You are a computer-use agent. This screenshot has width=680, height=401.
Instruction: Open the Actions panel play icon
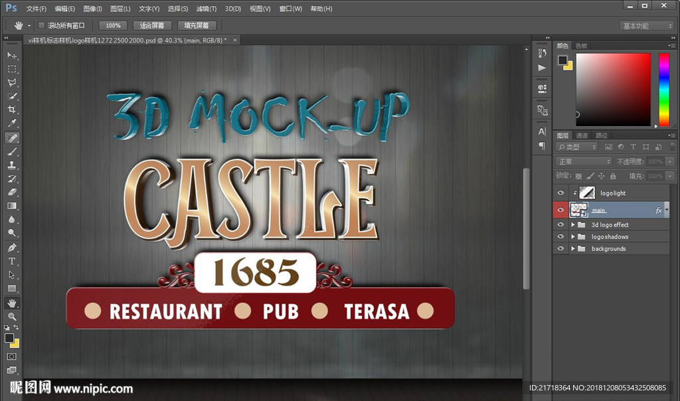(x=542, y=68)
